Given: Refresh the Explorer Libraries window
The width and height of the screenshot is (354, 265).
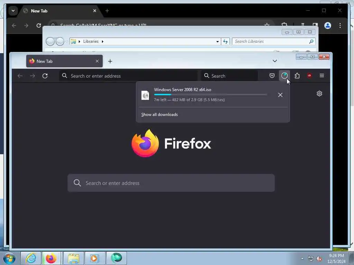Looking at the screenshot, I should [225, 41].
